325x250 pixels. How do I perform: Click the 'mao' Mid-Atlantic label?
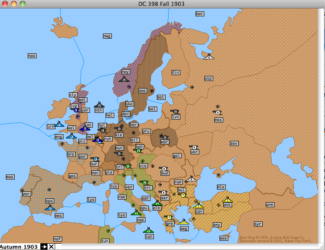click(10, 177)
